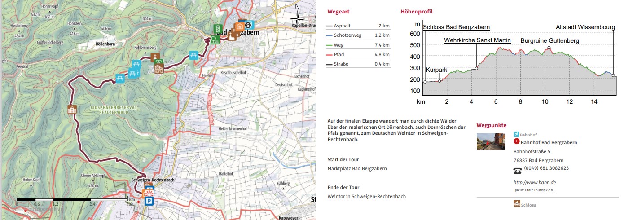The height and width of the screenshot is (220, 624).
Task: Click the train Bahnhof category icon
Action: coord(516,134)
